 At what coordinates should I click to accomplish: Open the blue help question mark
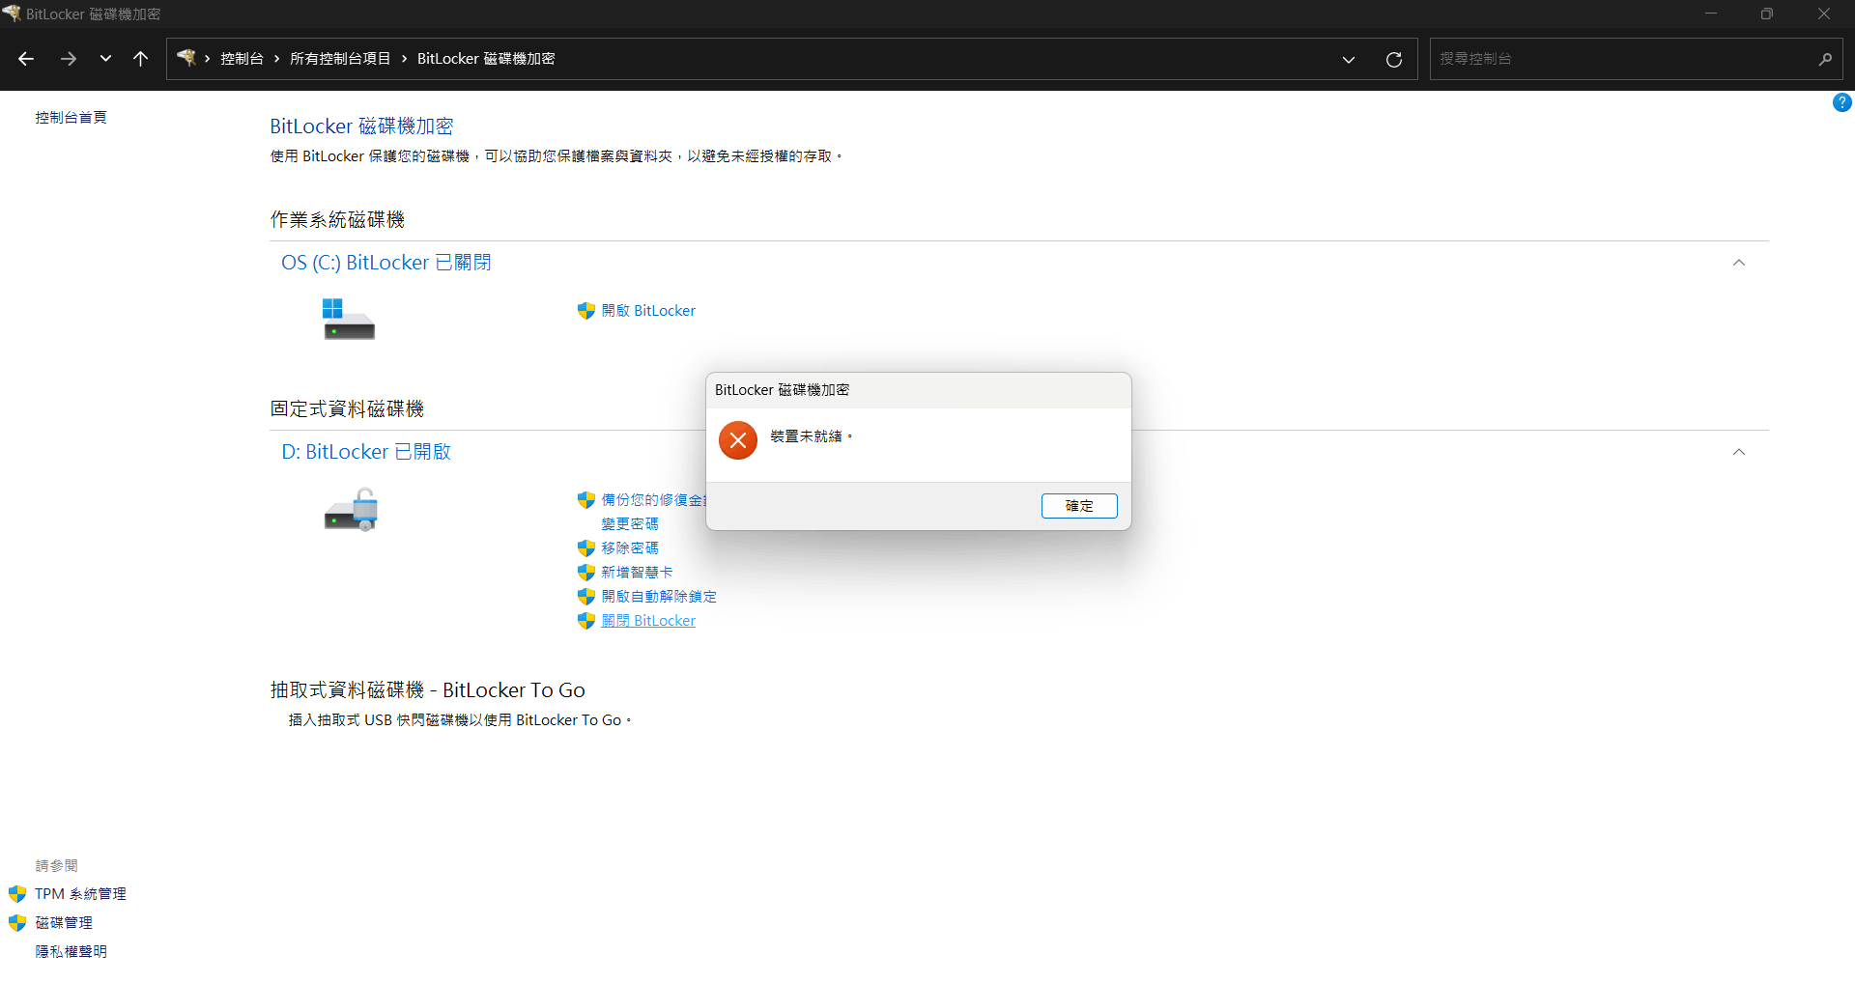coord(1842,102)
